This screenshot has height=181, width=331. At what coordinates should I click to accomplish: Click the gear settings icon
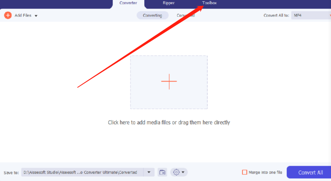176,172
